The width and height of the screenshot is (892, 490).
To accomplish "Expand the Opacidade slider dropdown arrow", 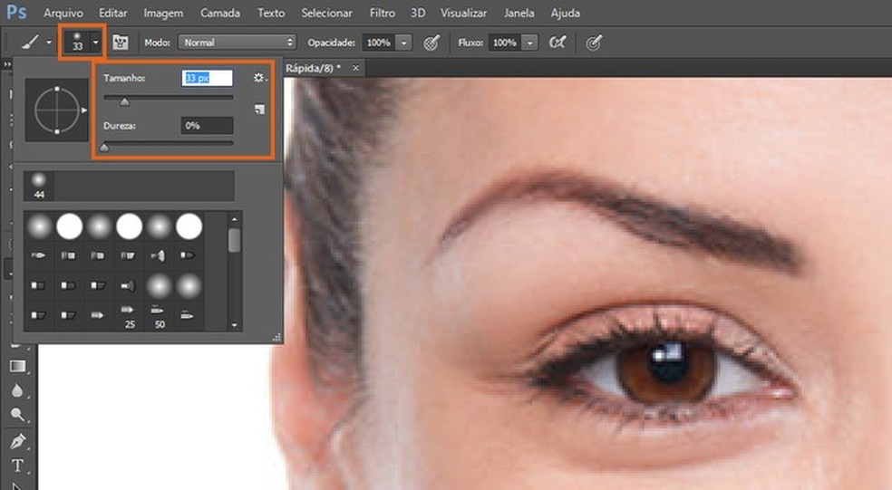I will click(x=403, y=43).
